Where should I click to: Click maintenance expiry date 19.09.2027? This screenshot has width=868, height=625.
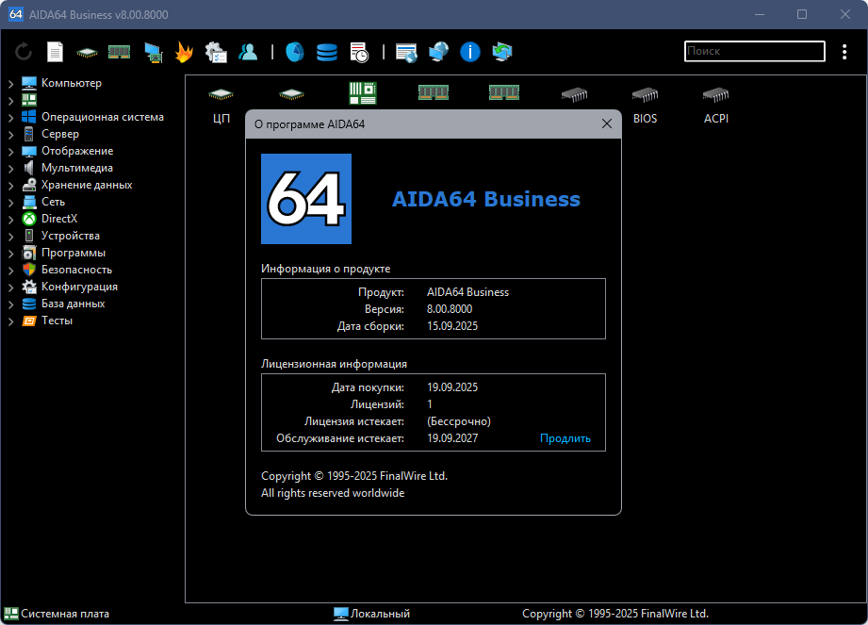pos(452,438)
